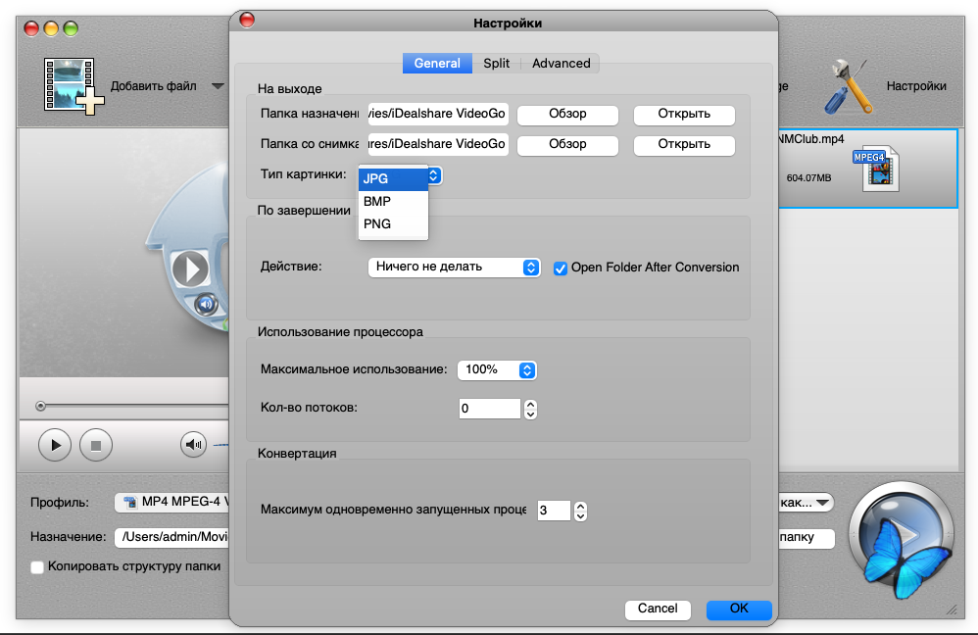Switch to the Advanced tab
Screen dimensions: 978x635
[561, 64]
